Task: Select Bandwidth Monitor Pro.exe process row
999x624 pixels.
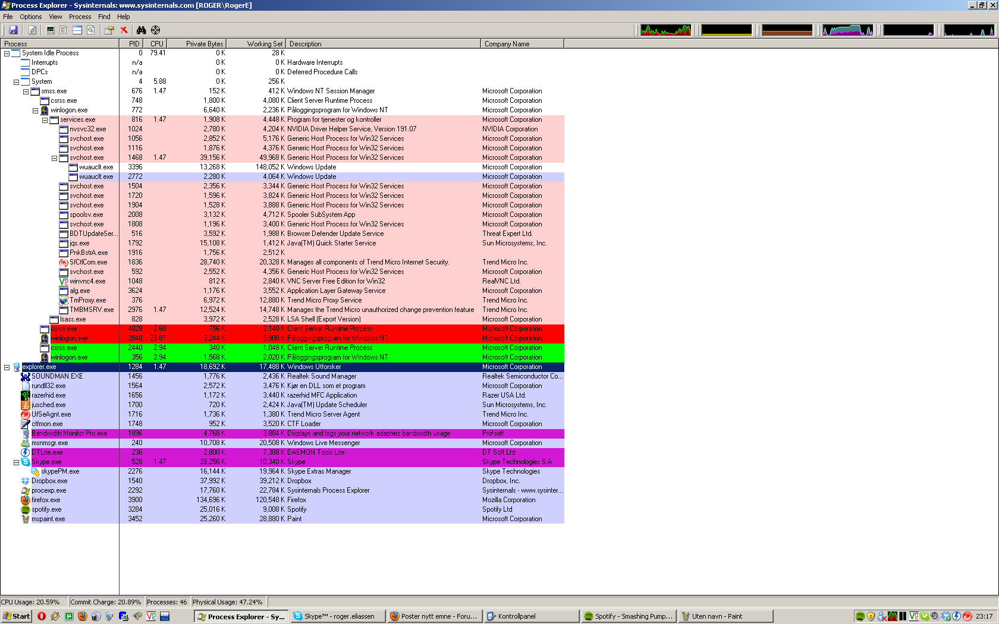Action: point(282,433)
